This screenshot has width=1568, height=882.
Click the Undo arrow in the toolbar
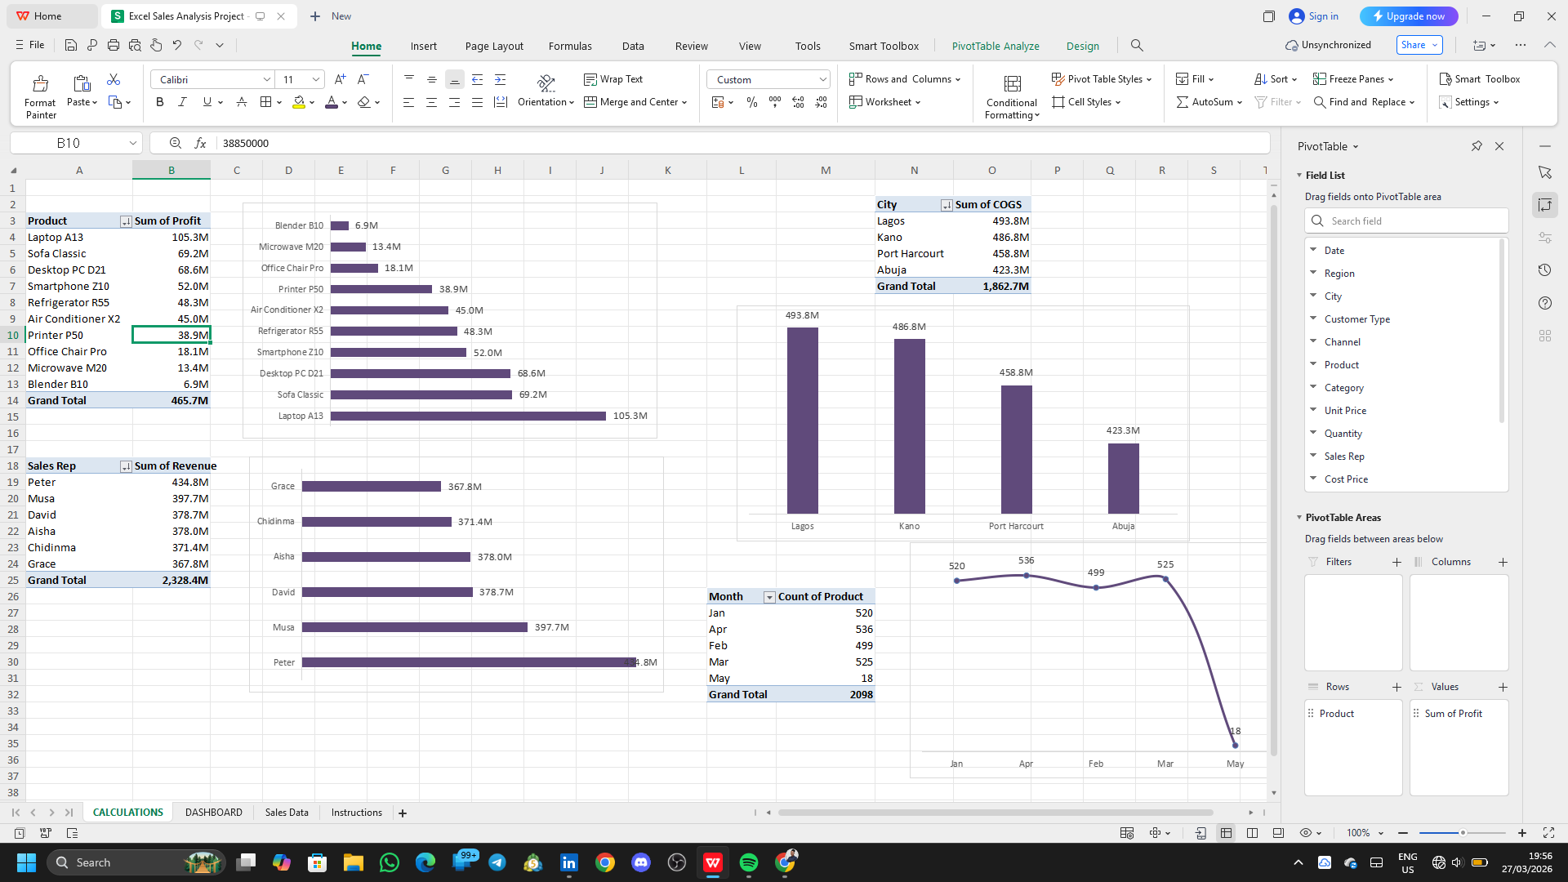[x=176, y=46]
